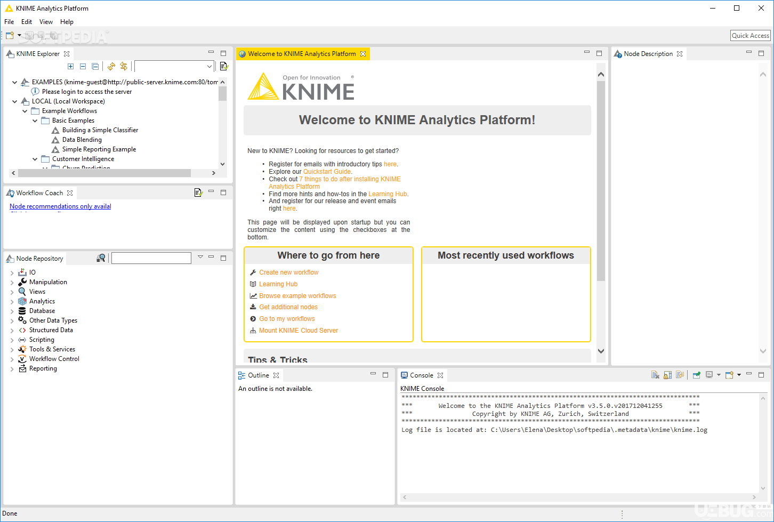
Task: Select the Node Description tab
Action: pyautogui.click(x=648, y=54)
